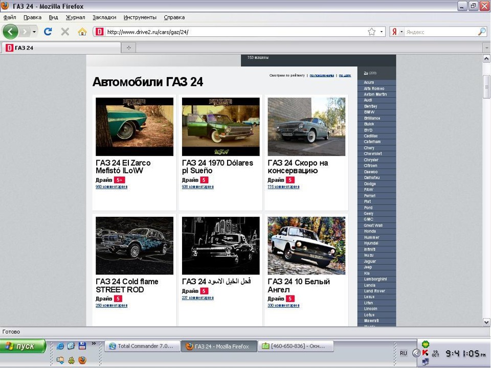Expand the quick launch chevron

click(94, 343)
